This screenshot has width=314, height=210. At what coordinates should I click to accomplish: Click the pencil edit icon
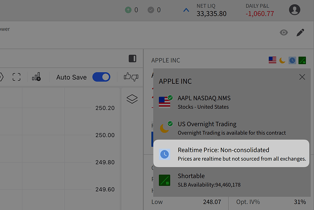(300, 32)
